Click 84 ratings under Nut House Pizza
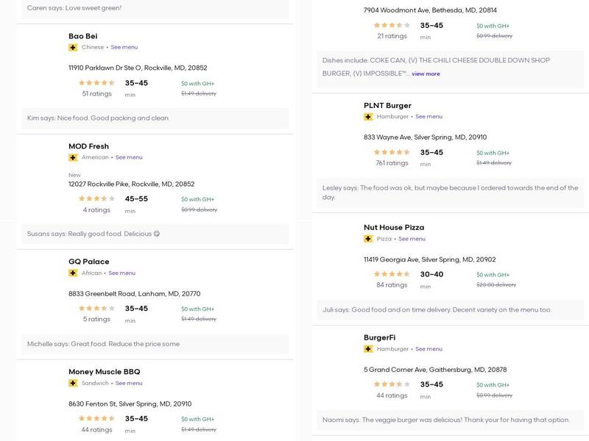The width and height of the screenshot is (589, 441). (392, 285)
